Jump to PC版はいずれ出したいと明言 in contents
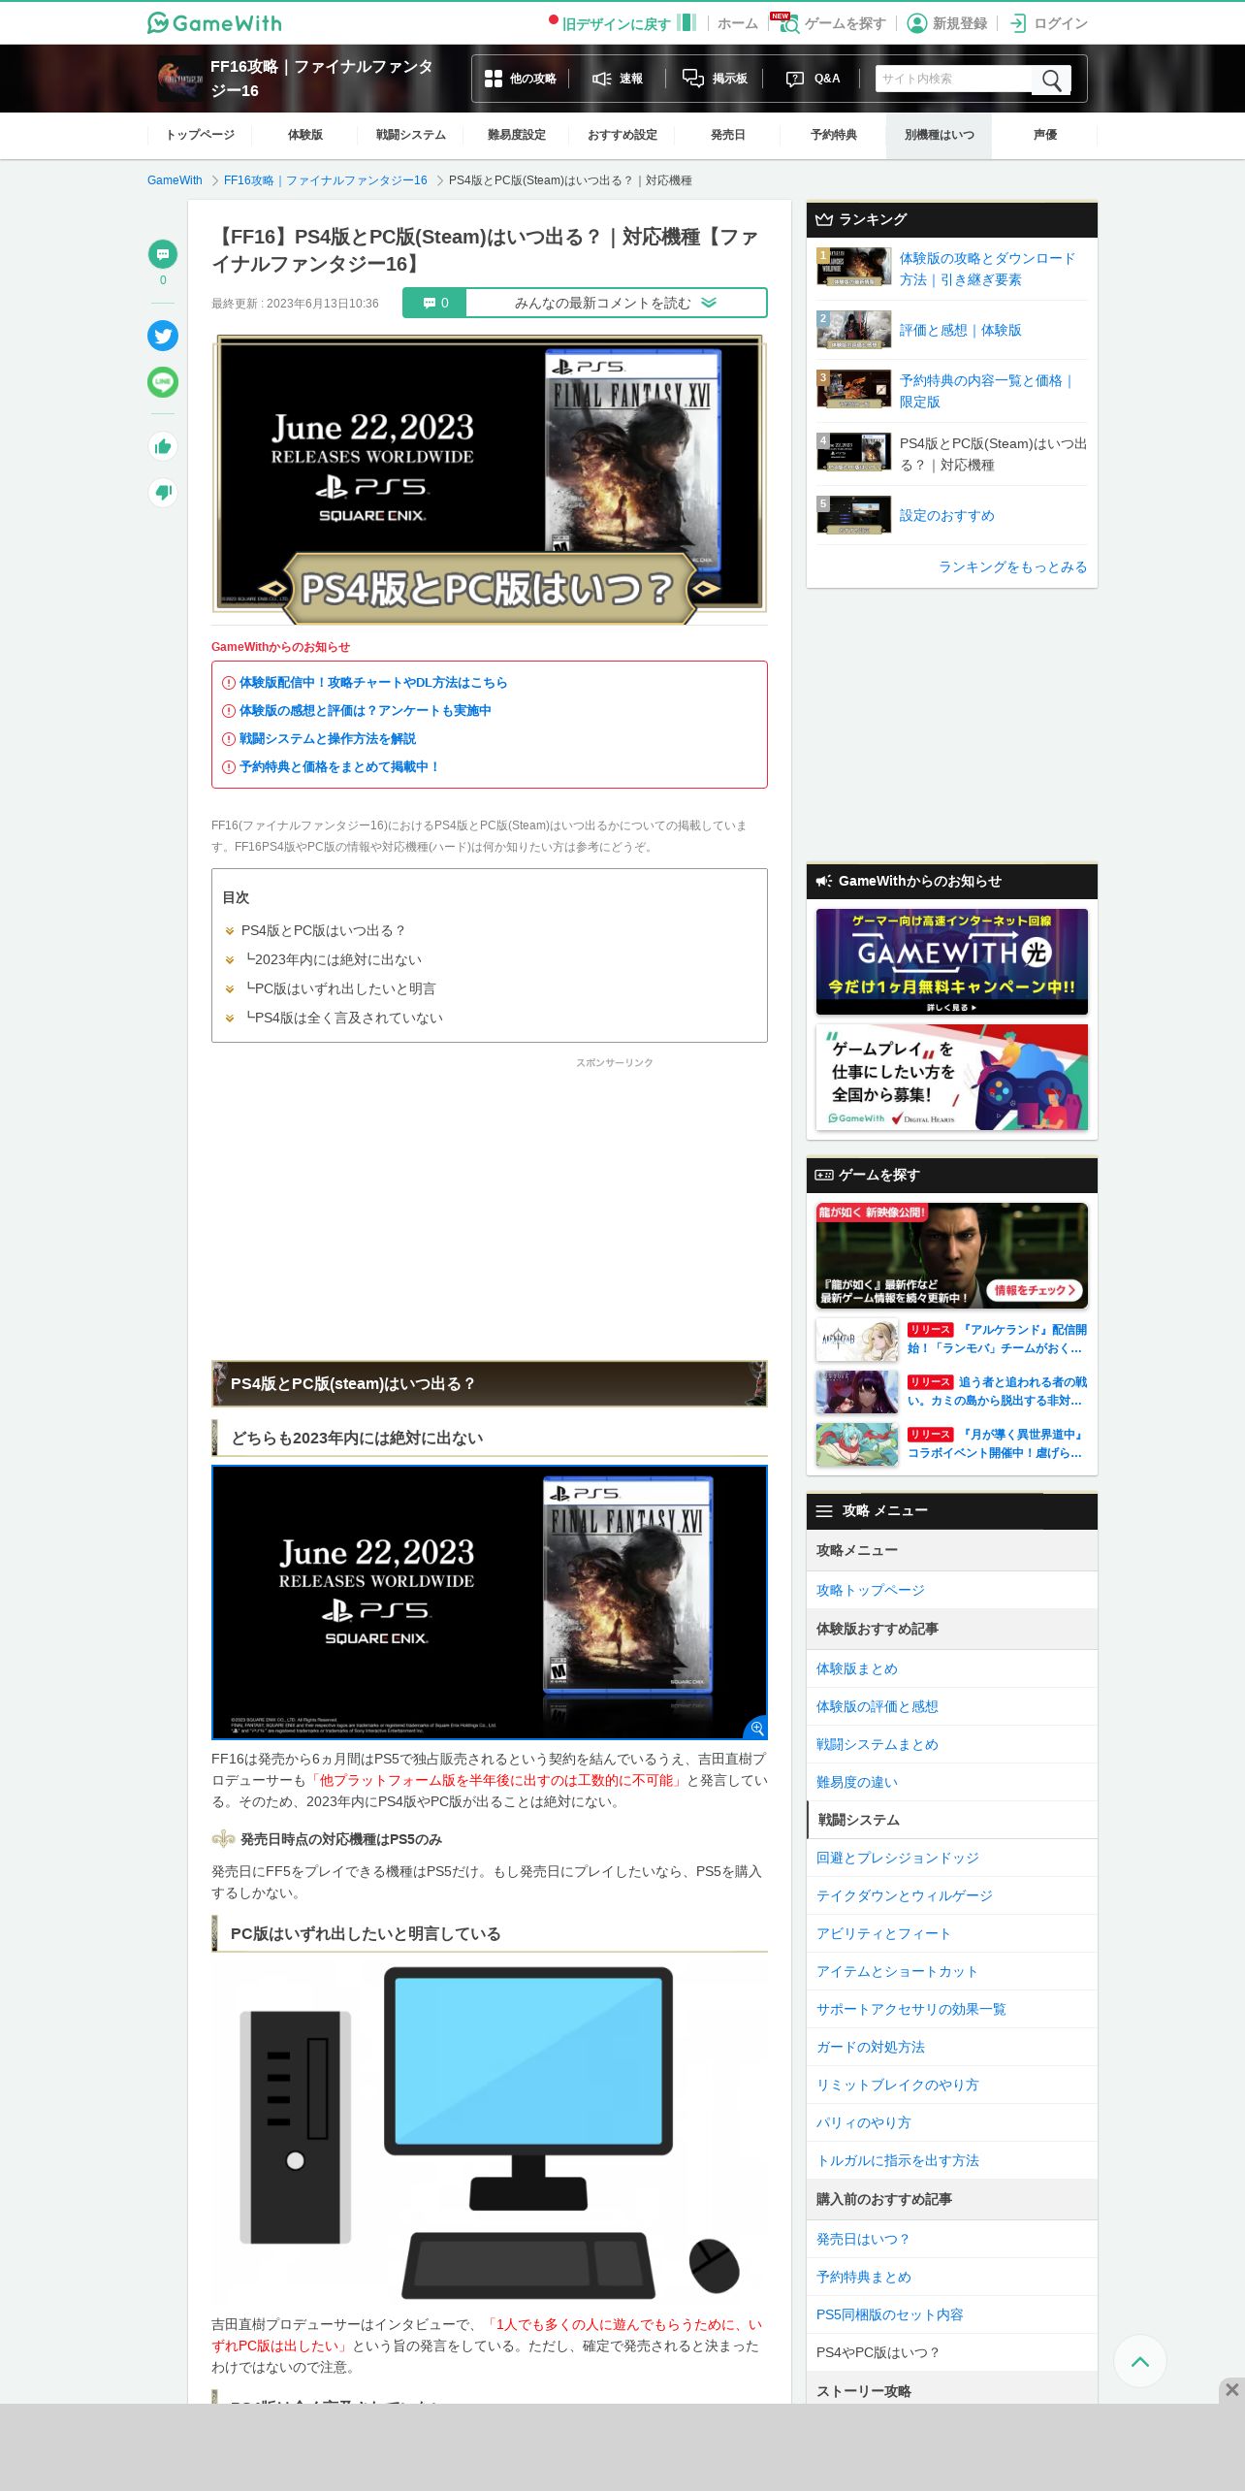Viewport: 1245px width, 2491px height. pyautogui.click(x=339, y=988)
